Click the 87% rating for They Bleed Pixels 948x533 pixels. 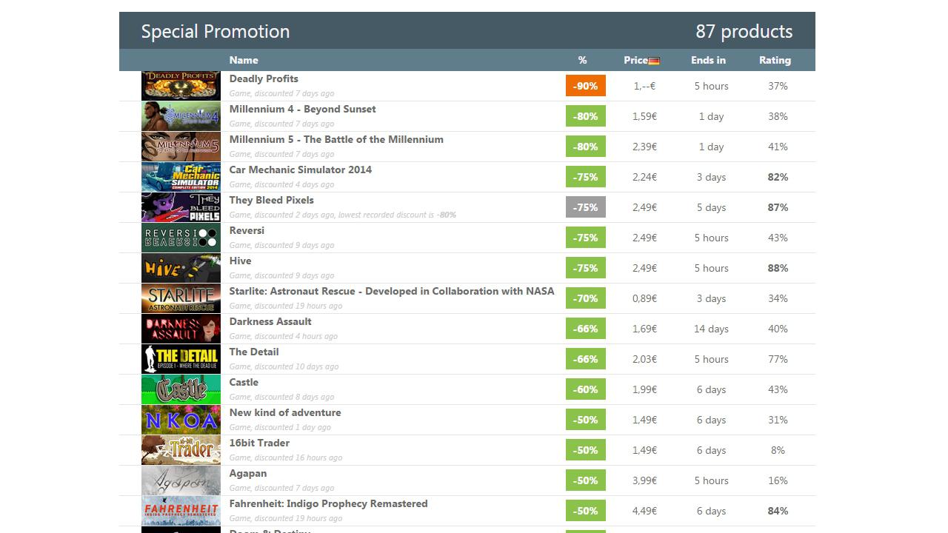[778, 207]
